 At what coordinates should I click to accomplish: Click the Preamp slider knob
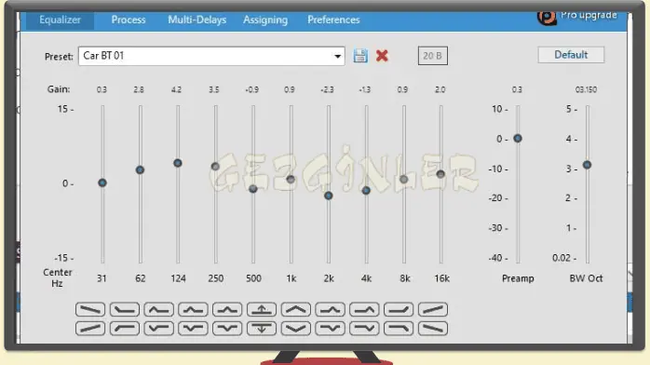(x=518, y=139)
